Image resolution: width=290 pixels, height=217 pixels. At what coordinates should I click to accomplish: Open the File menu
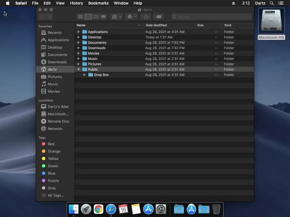point(35,3)
